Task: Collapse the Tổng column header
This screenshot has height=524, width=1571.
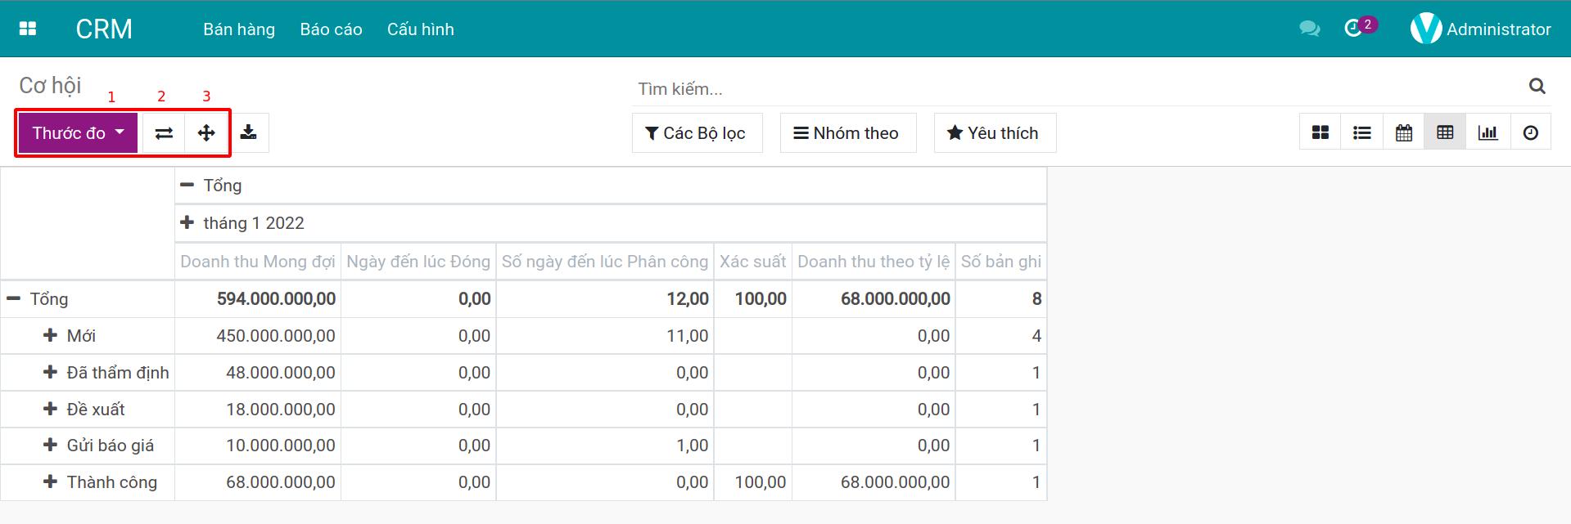Action: pyautogui.click(x=611, y=186)
